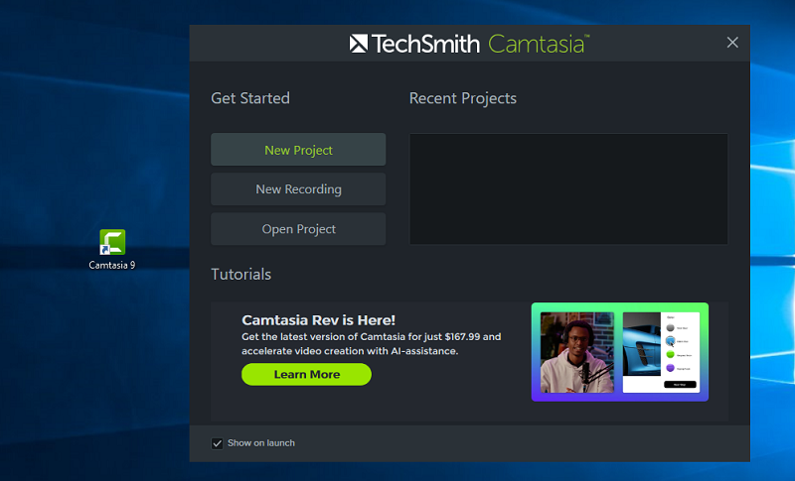Uncheck the Show on launch checkbox
Screen dimensions: 795x481
pos(217,443)
